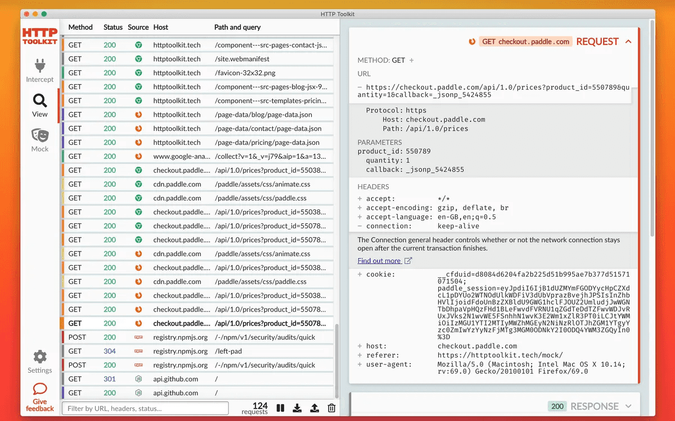The image size is (675, 421).
Task: Click the npm source icon beside registry.npmjs.org
Action: [138, 337]
